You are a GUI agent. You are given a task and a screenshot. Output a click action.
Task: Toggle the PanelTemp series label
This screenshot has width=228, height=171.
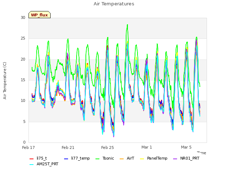pos(157,158)
